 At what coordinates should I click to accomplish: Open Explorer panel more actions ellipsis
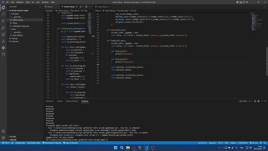tap(40, 7)
